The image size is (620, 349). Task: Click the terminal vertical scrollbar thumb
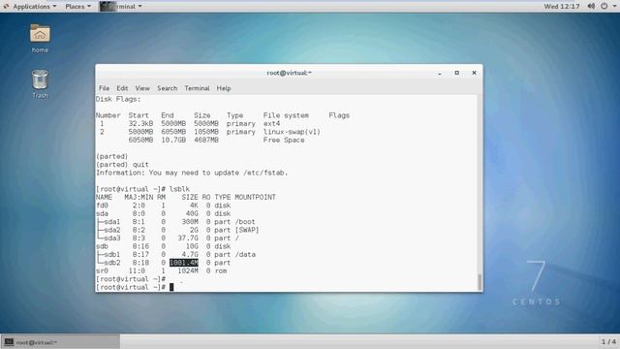[x=480, y=282]
